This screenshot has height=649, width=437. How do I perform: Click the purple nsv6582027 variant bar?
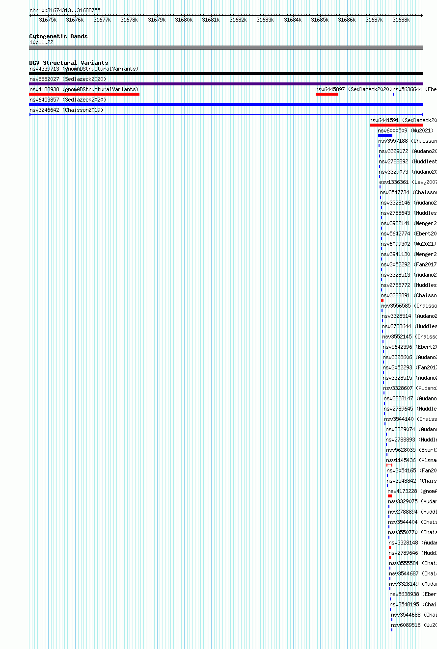click(226, 84)
